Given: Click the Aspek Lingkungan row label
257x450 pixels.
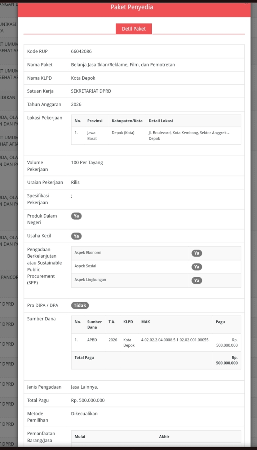Looking at the screenshot, I should 90,280.
